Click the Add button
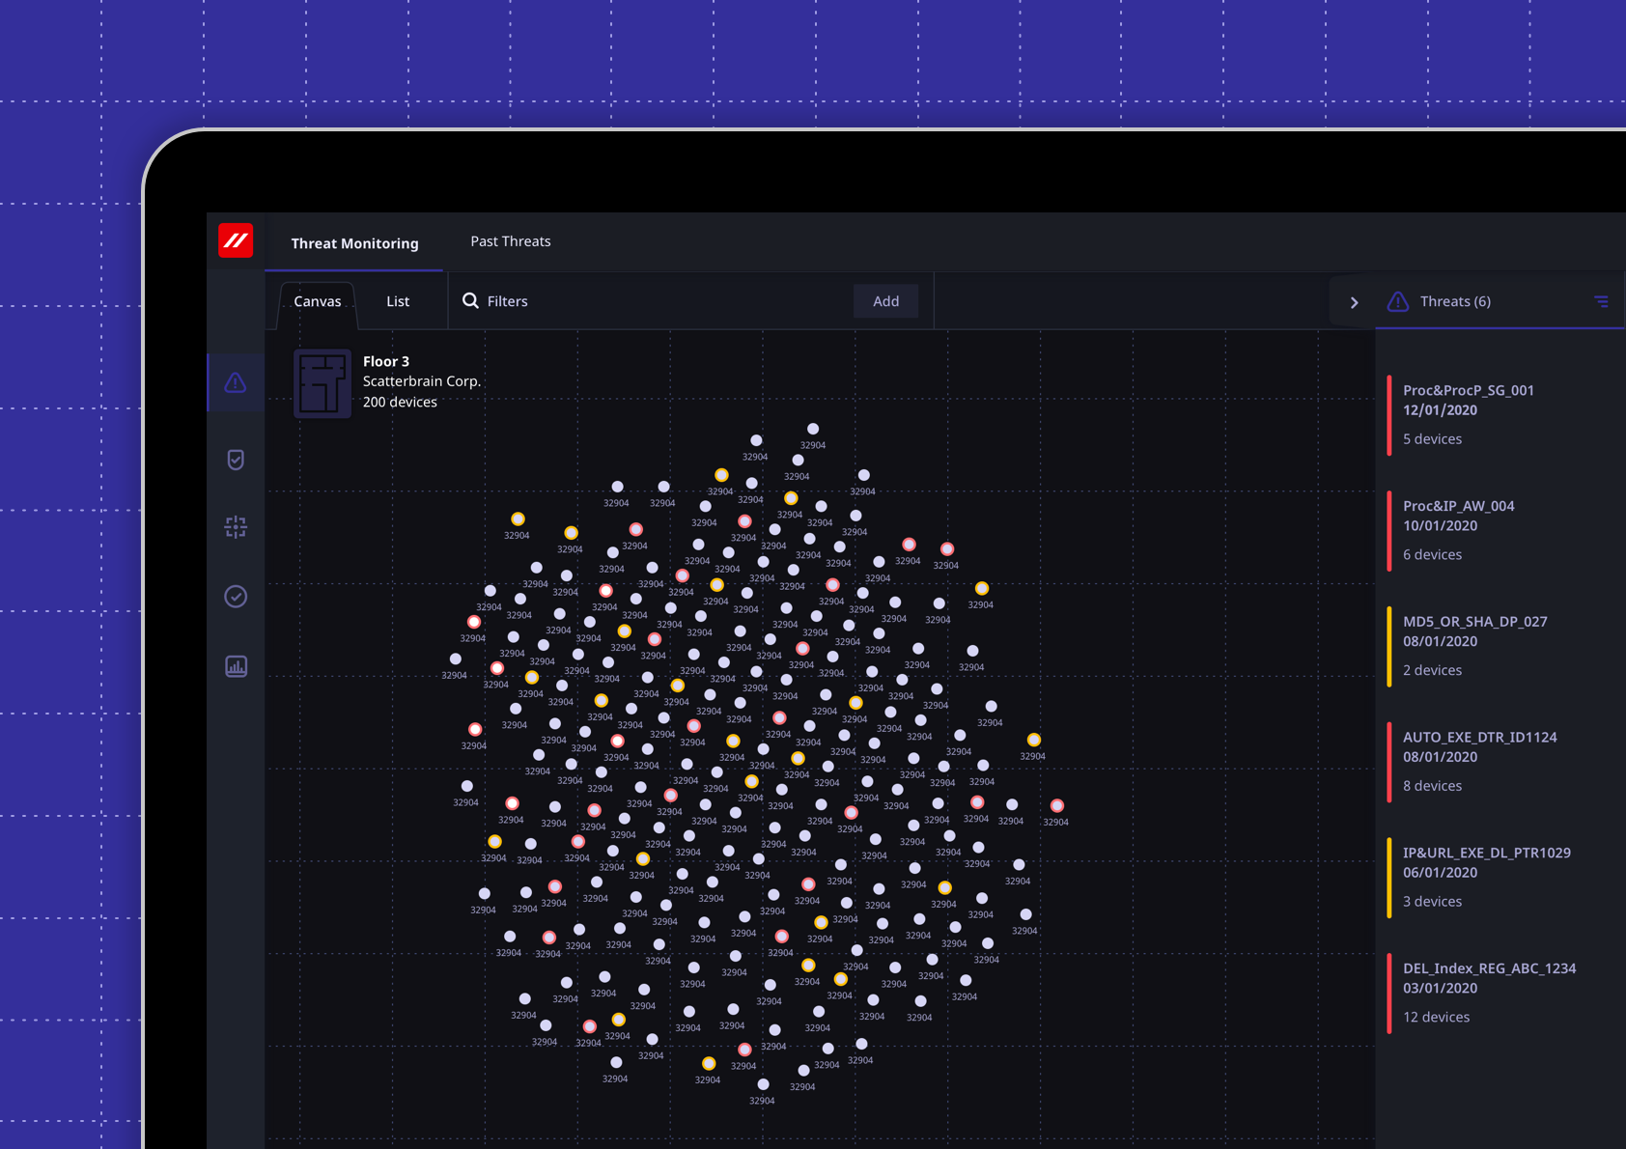Screen dimensions: 1626x1149 pyautogui.click(x=885, y=301)
